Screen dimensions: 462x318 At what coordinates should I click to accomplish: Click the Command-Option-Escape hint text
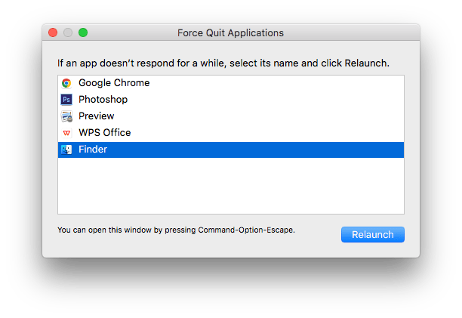pyautogui.click(x=176, y=230)
